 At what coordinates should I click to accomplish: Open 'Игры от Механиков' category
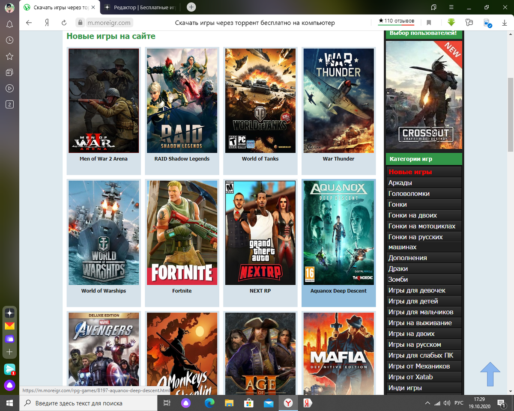(424, 366)
